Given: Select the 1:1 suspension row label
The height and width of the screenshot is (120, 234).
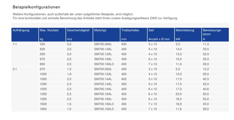Looking at the screenshot, I should 15,44.
